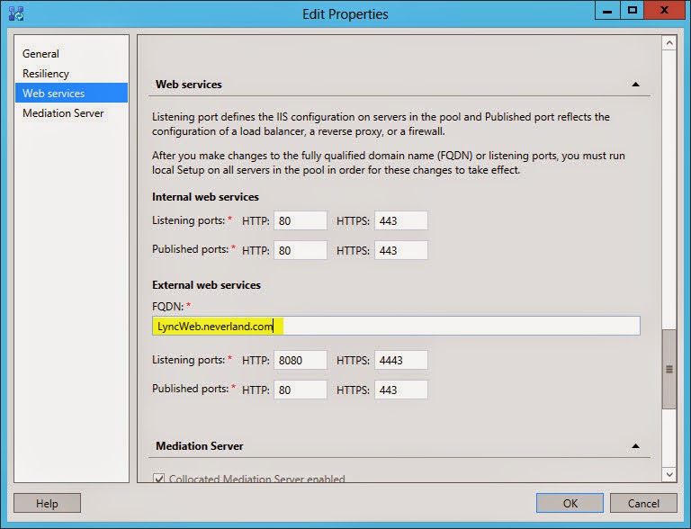Go to Mediation Server in left navigation
The width and height of the screenshot is (691, 529).
(x=63, y=113)
